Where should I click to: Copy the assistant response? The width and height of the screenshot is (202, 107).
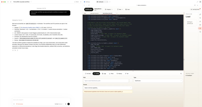[x=13, y=50]
